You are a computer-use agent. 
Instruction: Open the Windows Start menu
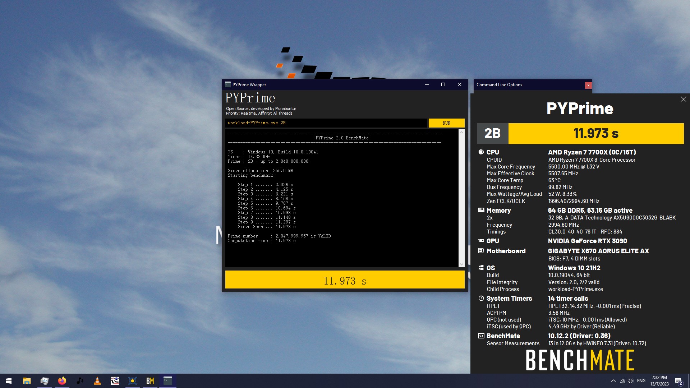(9, 381)
